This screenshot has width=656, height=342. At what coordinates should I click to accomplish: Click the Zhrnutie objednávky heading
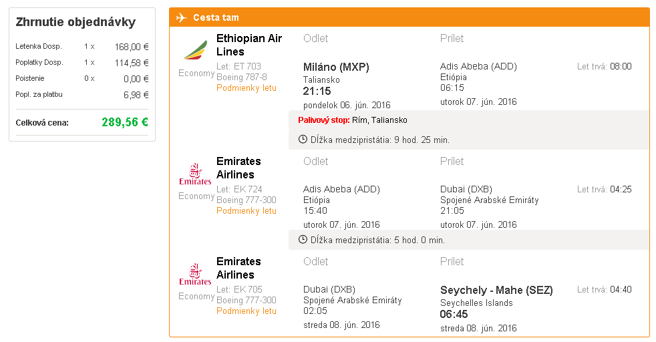[x=75, y=22]
